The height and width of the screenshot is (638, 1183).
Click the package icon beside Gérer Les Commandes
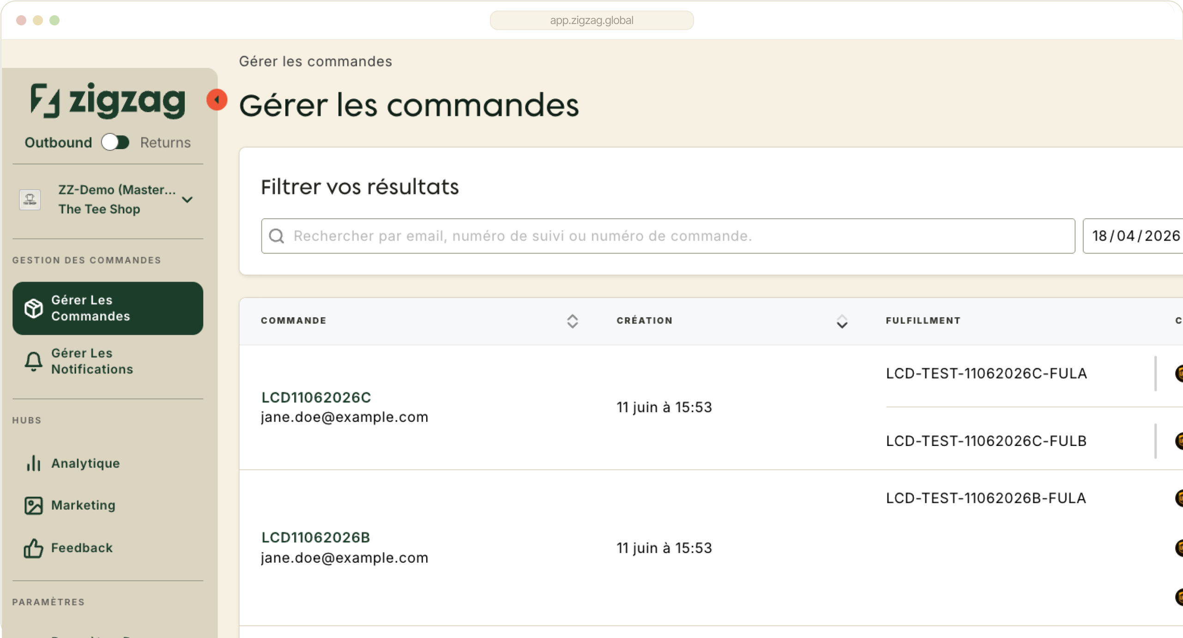33,308
